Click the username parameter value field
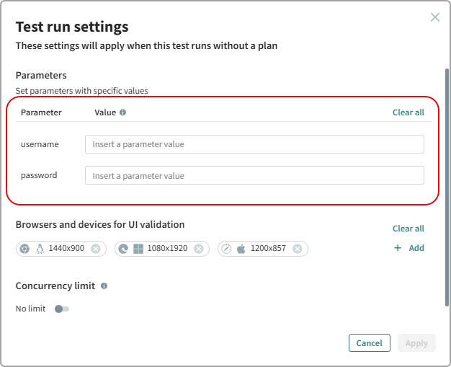The width and height of the screenshot is (451, 367). (x=254, y=144)
